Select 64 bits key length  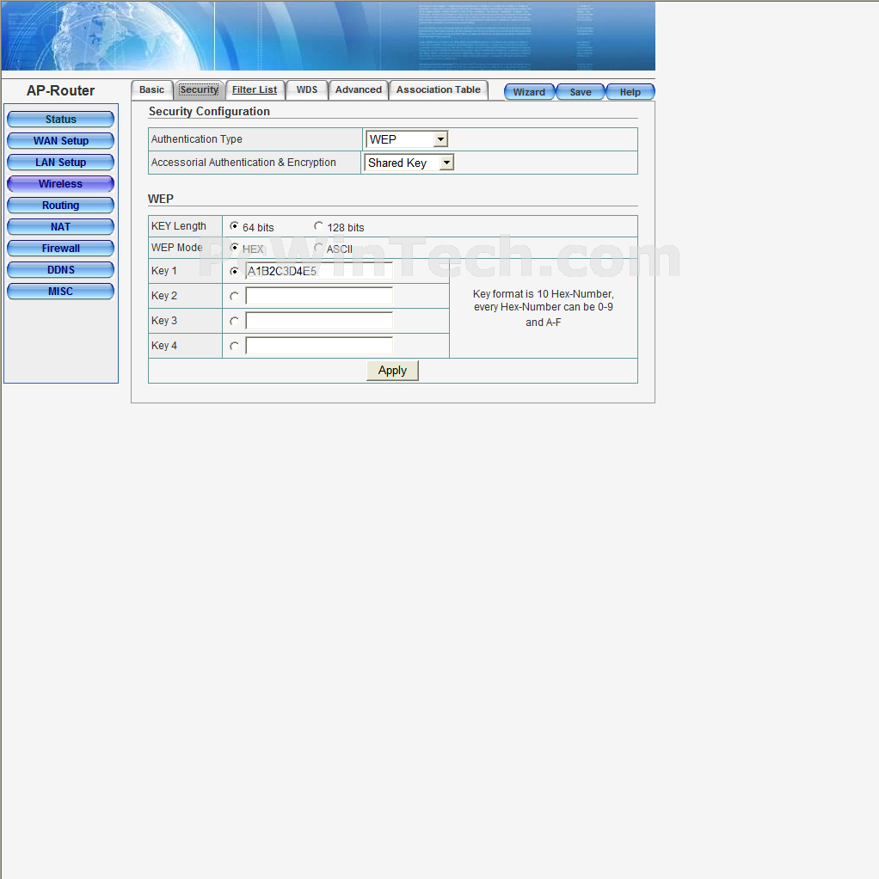(x=234, y=226)
